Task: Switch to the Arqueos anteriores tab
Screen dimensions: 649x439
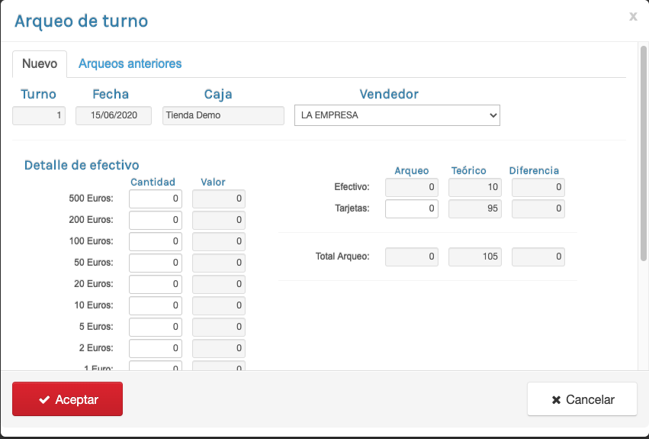Action: click(130, 63)
